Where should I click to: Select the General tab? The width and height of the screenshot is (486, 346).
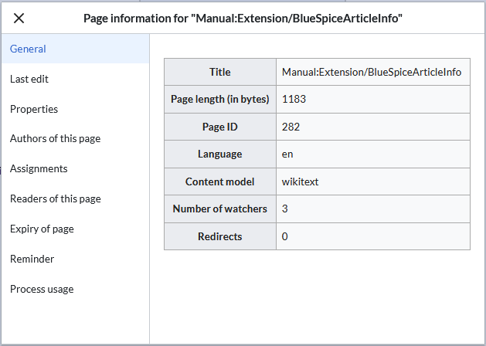[x=29, y=49]
